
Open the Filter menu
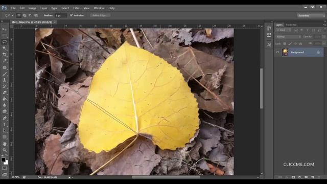[76, 8]
